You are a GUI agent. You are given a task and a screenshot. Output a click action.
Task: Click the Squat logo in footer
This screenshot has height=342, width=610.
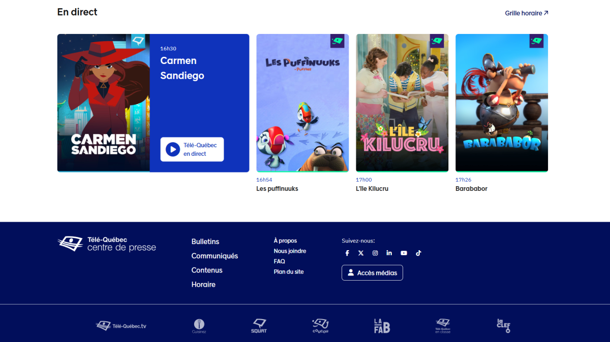pos(259,326)
